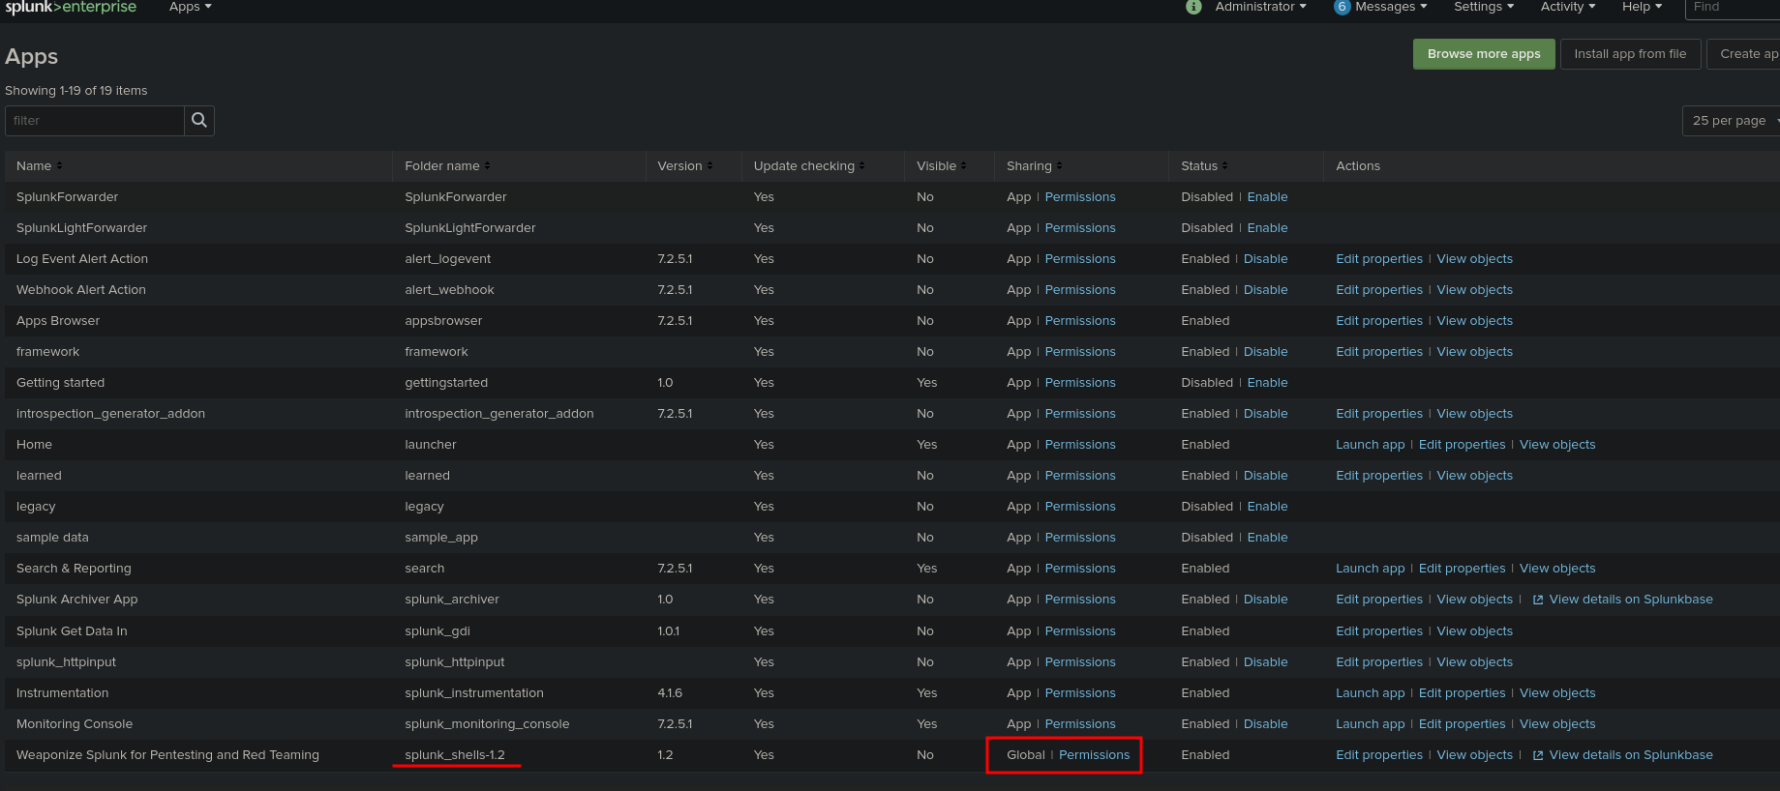Enable the Getting started app
This screenshot has width=1780, height=791.
pyautogui.click(x=1267, y=383)
